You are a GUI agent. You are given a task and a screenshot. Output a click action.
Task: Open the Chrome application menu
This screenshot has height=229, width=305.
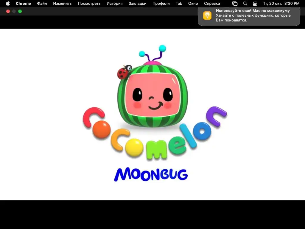click(x=23, y=4)
